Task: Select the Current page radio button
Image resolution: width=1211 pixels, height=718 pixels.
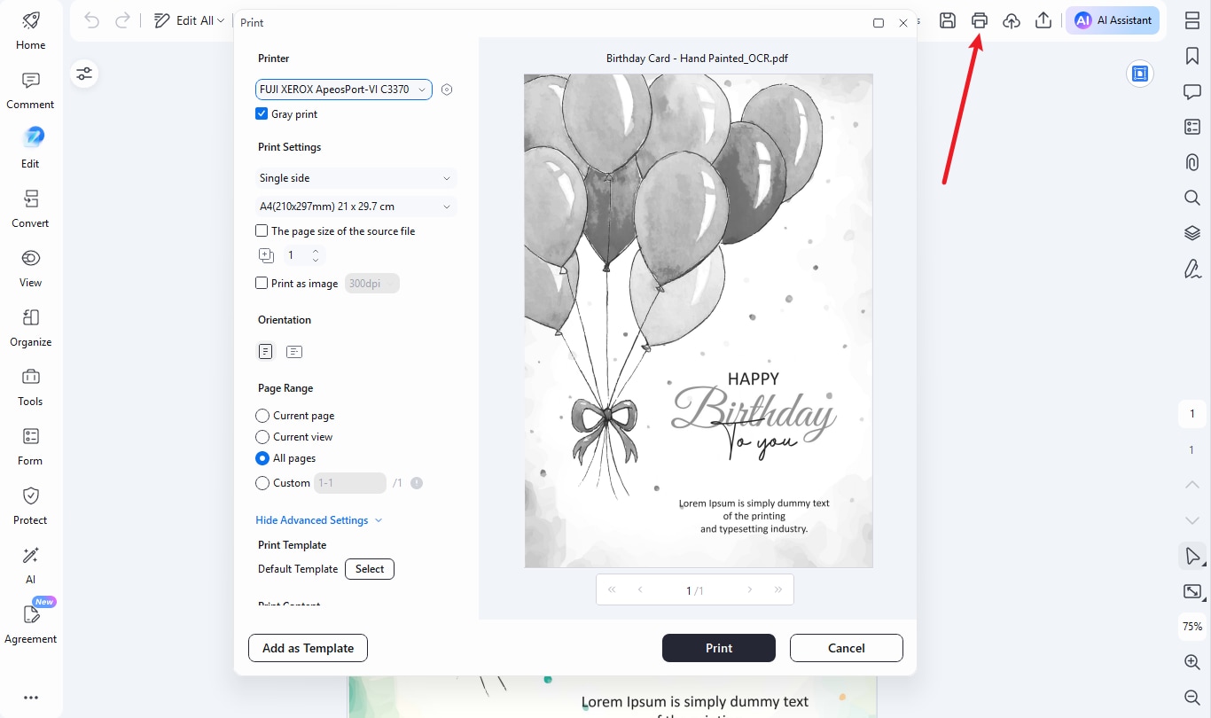Action: [262, 416]
